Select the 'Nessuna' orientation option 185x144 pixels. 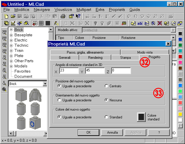[113, 100]
